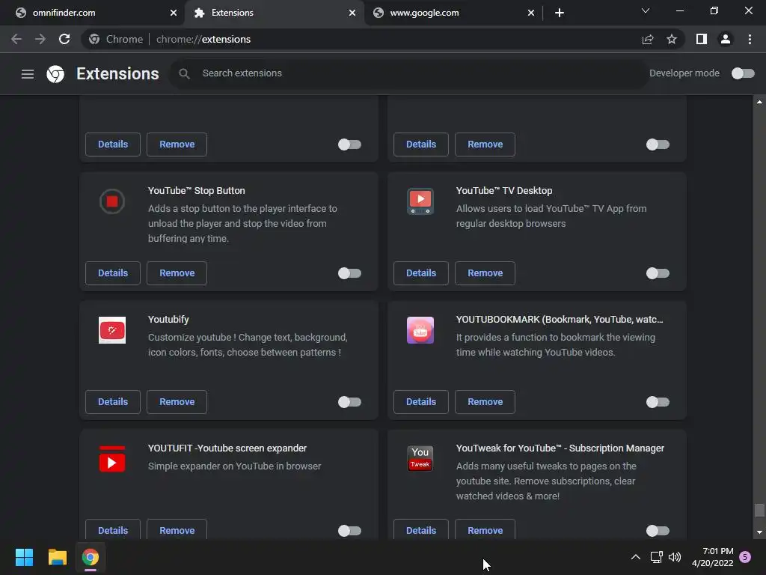766x575 pixels.
Task: Bookmark this page with the star icon
Action: click(672, 39)
